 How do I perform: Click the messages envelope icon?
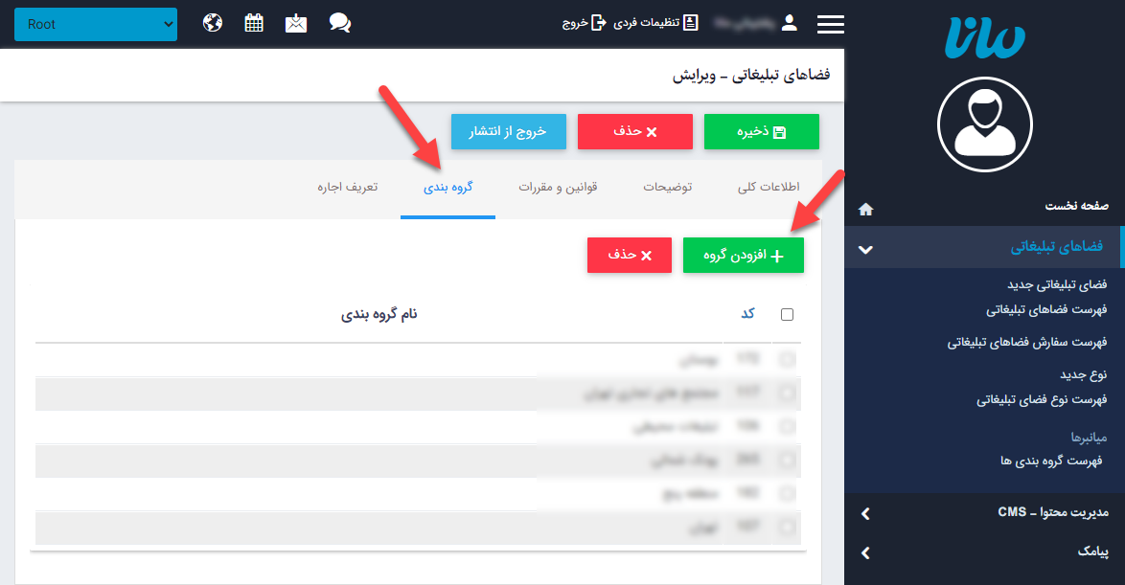coord(296,24)
